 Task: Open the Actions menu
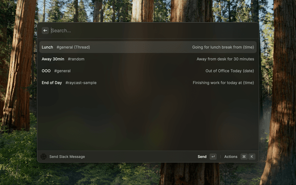tap(231, 156)
